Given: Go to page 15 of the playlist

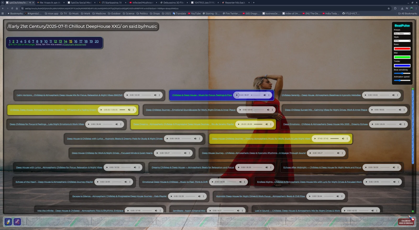Looking at the screenshot, I should (x=70, y=41).
